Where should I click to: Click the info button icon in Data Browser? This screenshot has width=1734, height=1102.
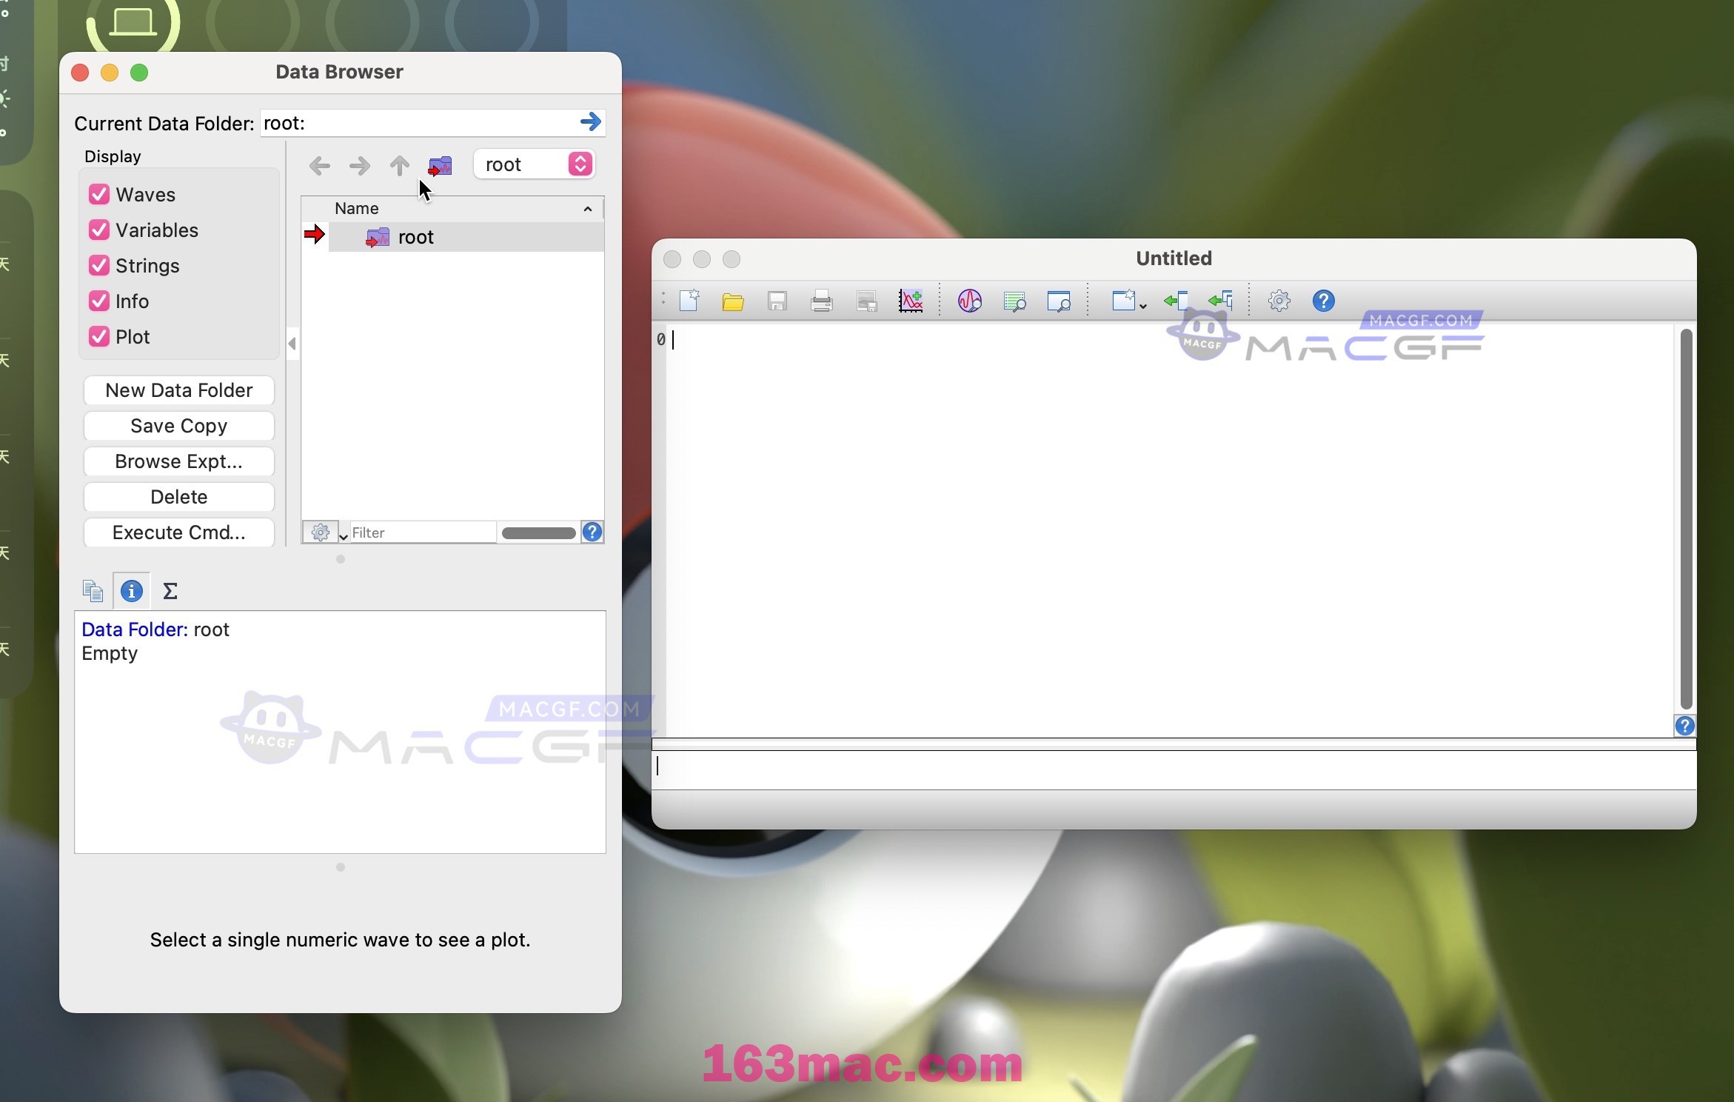[x=130, y=590]
